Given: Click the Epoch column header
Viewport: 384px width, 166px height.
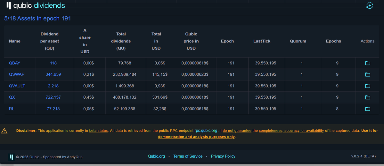Looking at the screenshot, I should pos(227,41).
